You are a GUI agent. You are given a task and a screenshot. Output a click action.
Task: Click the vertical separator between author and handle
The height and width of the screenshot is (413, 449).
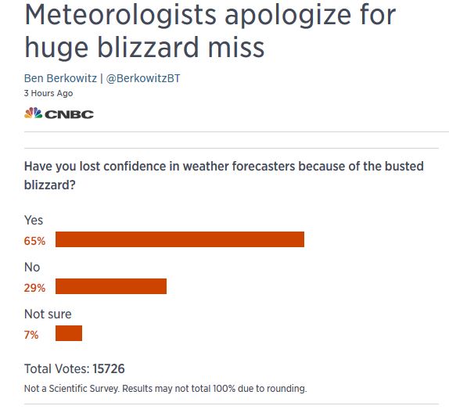click(102, 78)
